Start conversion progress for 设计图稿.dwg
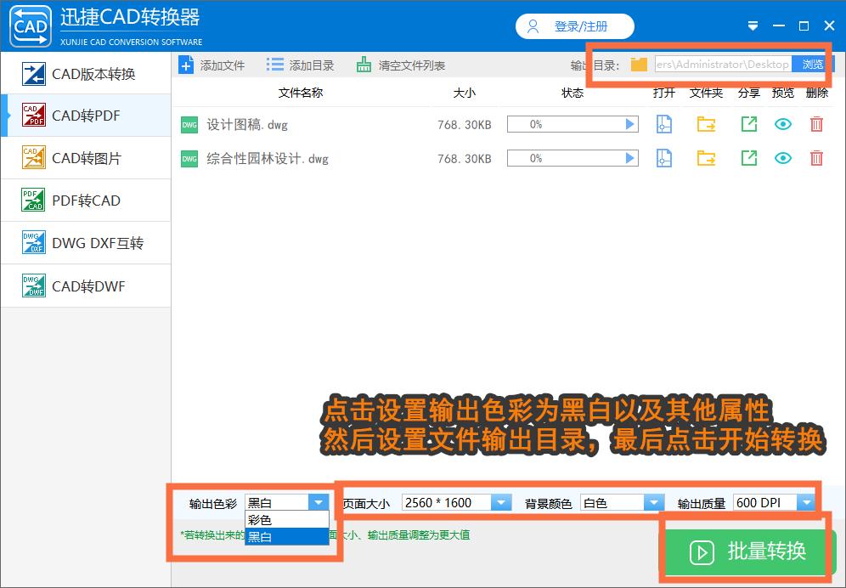Screen dimensions: 846x588 [628, 124]
